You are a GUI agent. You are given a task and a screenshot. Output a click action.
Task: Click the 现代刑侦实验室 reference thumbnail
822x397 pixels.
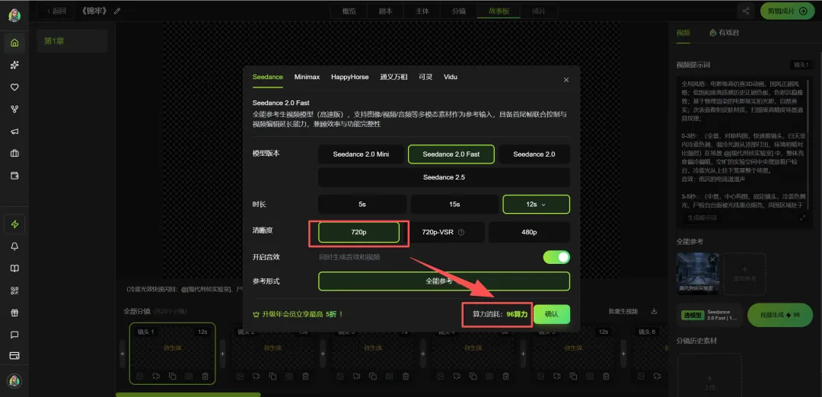(x=698, y=273)
